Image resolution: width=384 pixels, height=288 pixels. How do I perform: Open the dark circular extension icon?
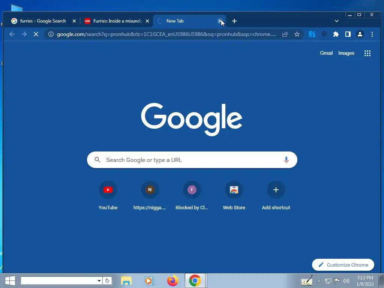(x=324, y=34)
